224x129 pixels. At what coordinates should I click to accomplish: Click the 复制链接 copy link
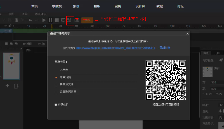pyautogui.click(x=165, y=48)
